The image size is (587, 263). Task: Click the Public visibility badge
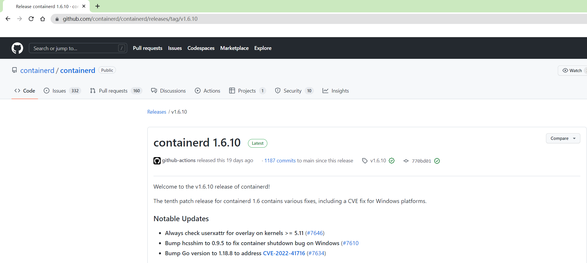pyautogui.click(x=107, y=70)
